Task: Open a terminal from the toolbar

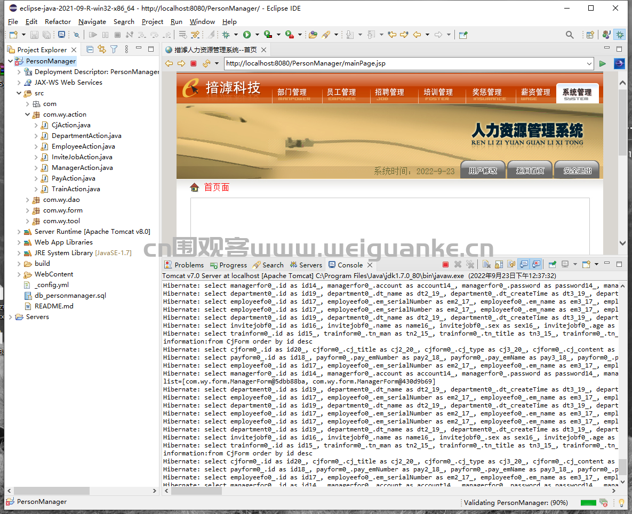Action: point(61,35)
